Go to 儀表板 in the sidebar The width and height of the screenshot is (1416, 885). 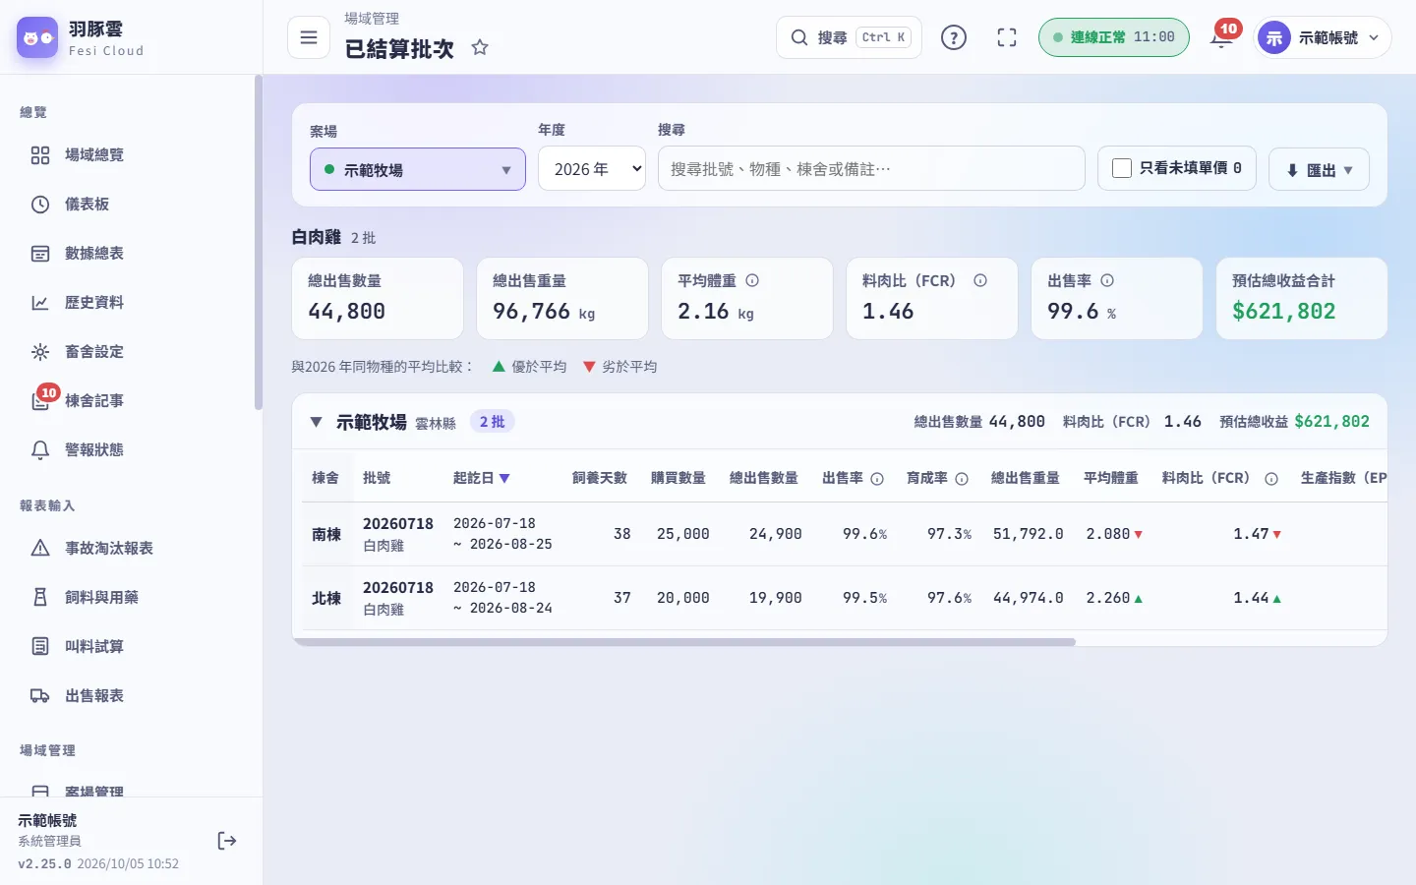pyautogui.click(x=130, y=205)
